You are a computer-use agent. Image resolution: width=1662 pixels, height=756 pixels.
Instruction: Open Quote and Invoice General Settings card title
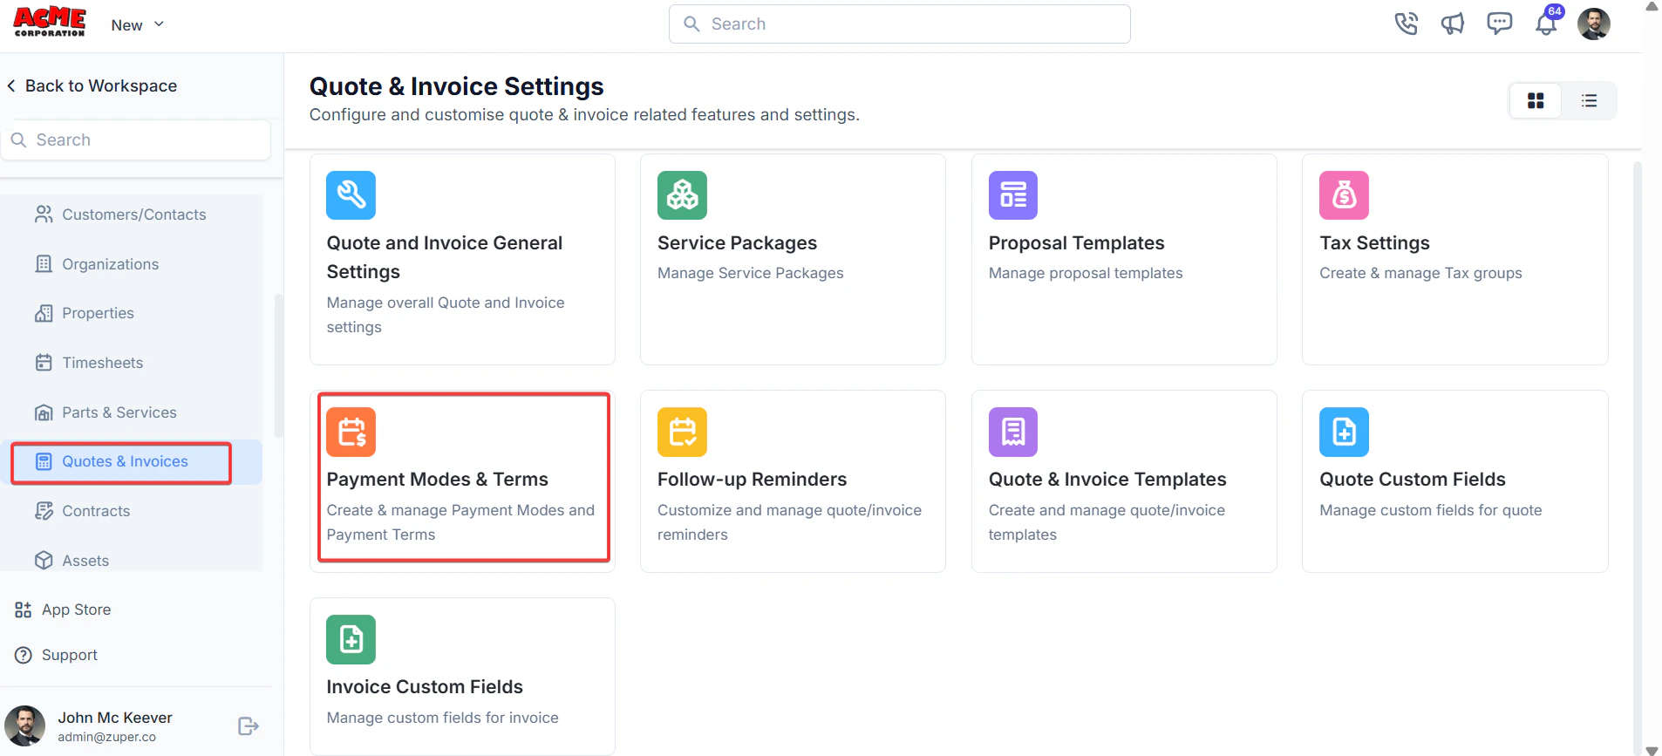[x=444, y=257]
